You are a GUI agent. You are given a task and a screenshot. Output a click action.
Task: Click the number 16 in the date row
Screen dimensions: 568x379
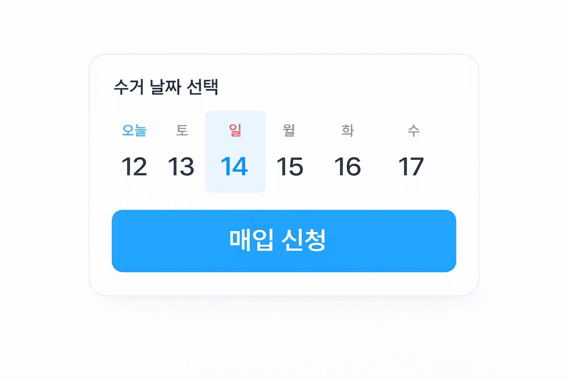pos(348,166)
